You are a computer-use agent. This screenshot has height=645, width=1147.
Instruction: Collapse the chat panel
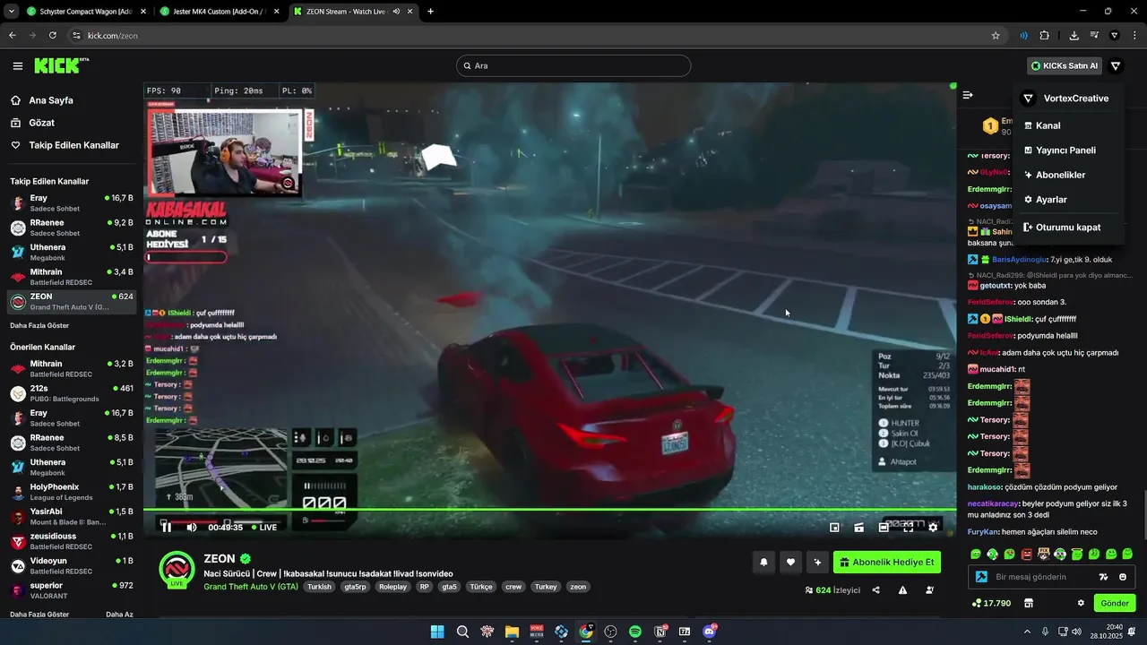pos(968,95)
